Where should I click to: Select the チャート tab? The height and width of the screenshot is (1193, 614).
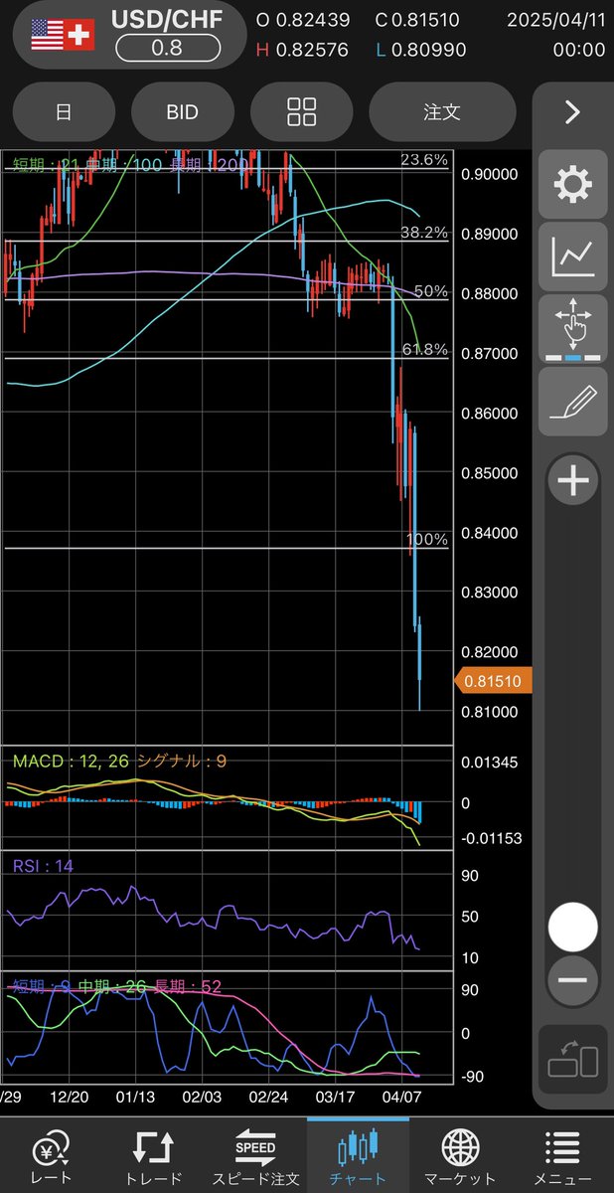(358, 1155)
